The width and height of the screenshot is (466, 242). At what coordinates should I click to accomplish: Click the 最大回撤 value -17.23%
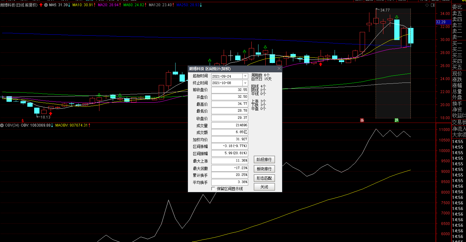coord(230,168)
